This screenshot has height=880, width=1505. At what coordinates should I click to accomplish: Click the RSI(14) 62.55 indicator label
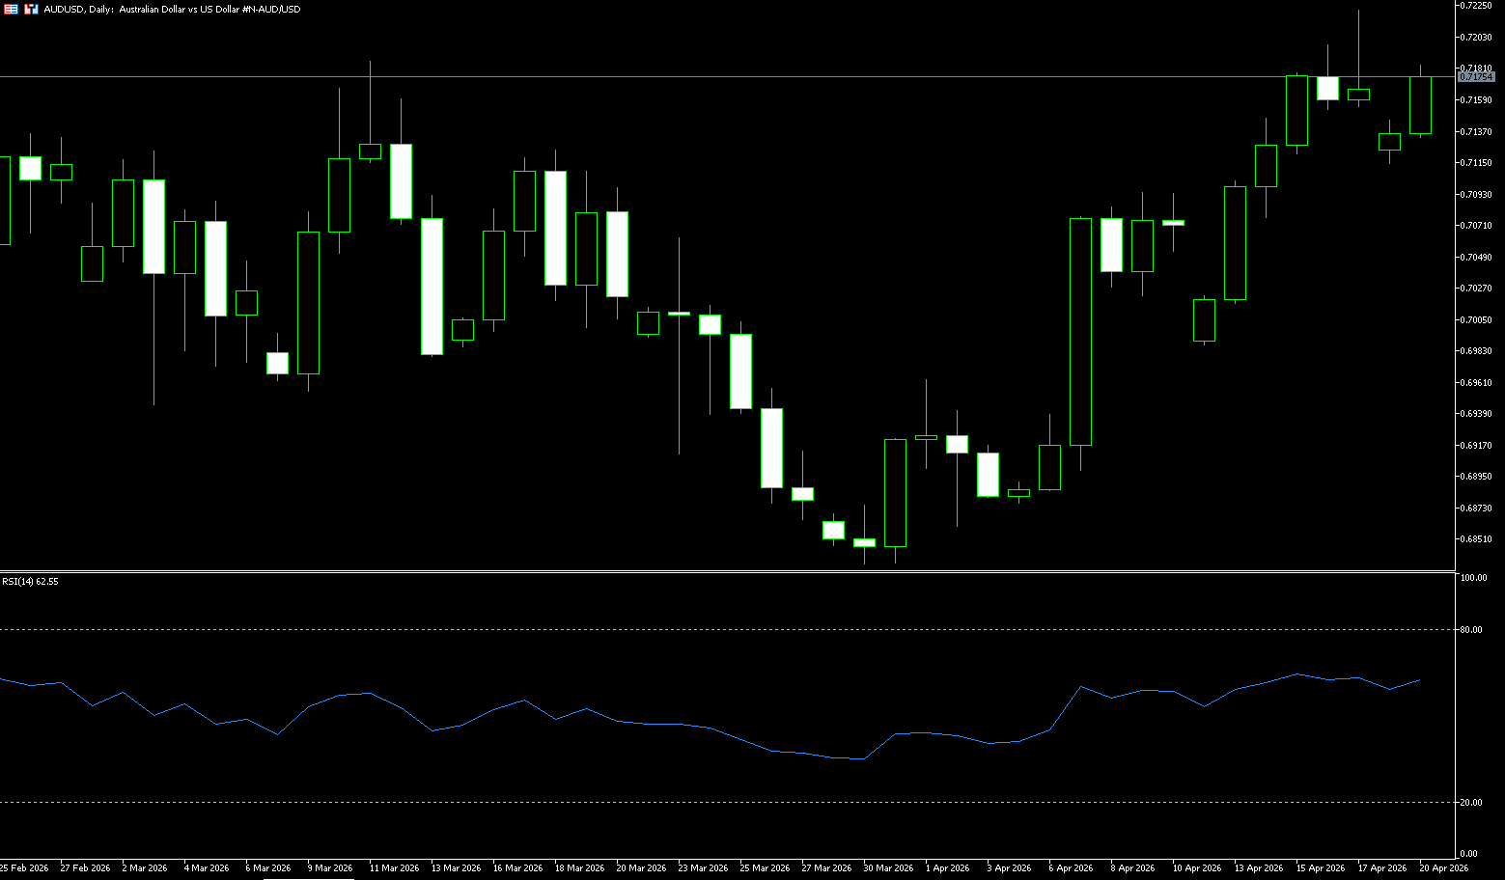click(x=30, y=582)
